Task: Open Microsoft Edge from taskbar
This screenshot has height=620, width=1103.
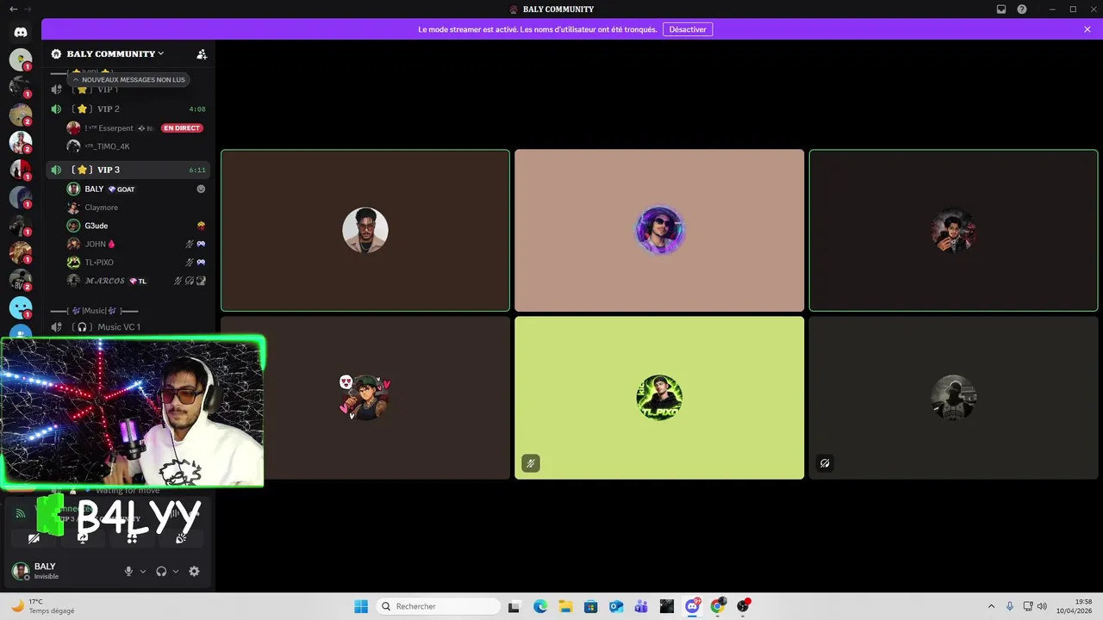Action: tap(540, 606)
